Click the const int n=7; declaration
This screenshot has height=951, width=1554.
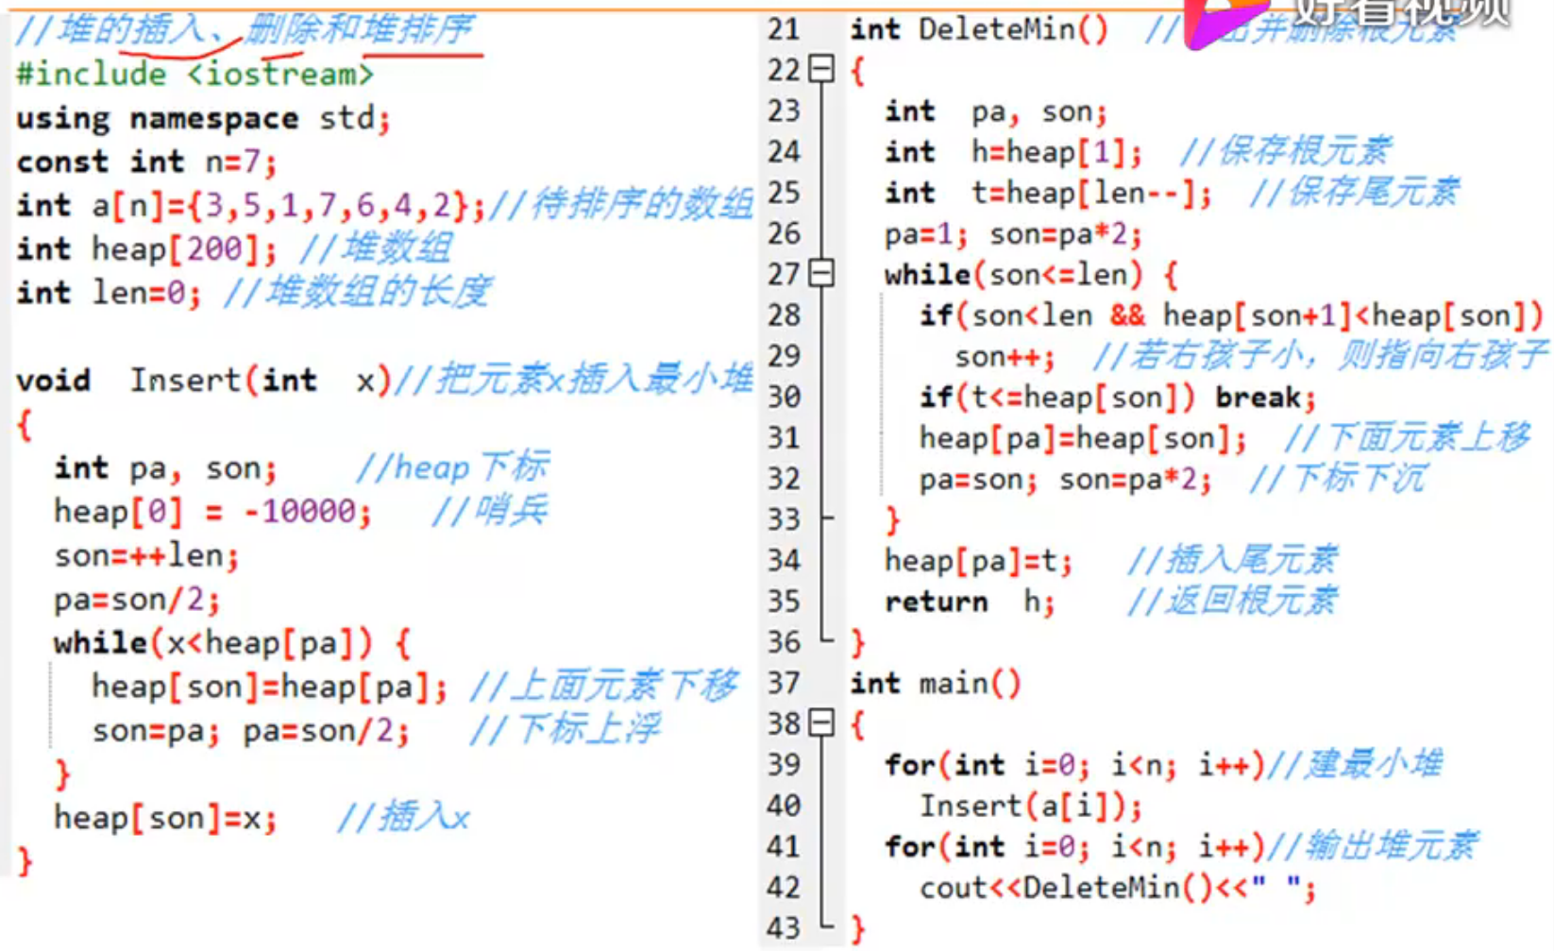146,161
